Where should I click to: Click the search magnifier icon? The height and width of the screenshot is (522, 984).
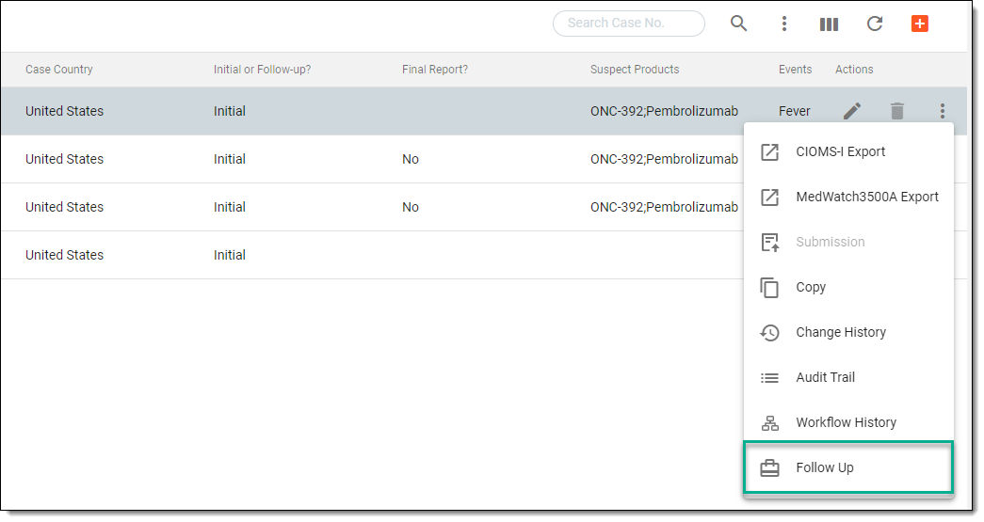(x=738, y=24)
